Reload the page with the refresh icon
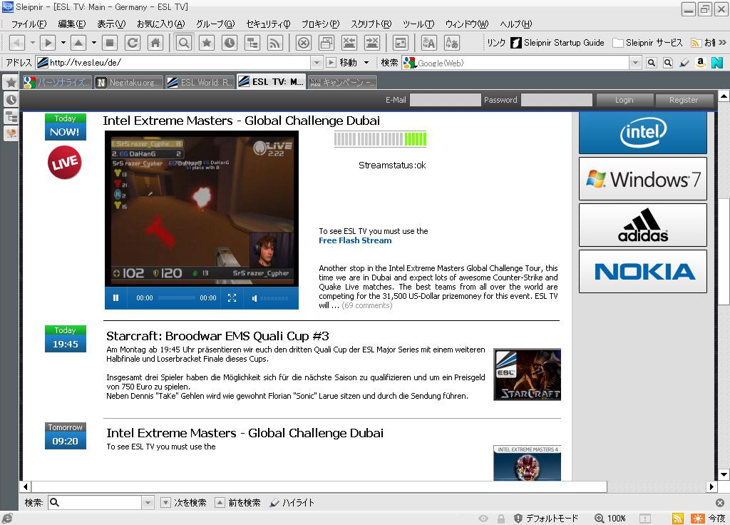 [133, 43]
